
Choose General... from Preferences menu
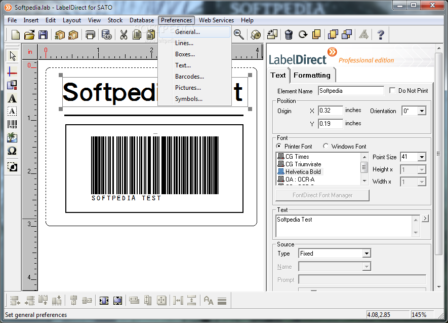click(x=194, y=32)
